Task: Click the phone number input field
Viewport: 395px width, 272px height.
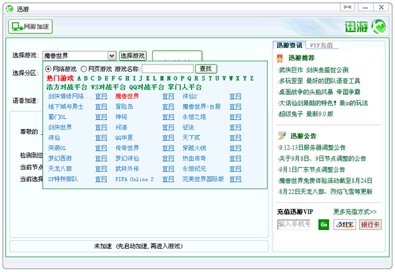Action: pyautogui.click(x=294, y=225)
